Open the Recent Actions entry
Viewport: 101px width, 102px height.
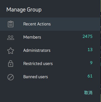[37, 24]
